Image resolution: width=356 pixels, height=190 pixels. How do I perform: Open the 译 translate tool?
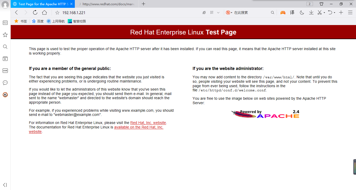(x=292, y=13)
